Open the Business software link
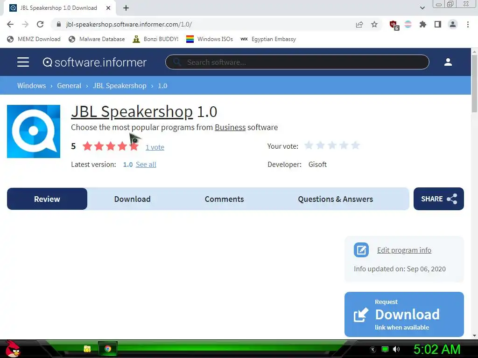Viewport: 478px width, 358px height. point(230,127)
